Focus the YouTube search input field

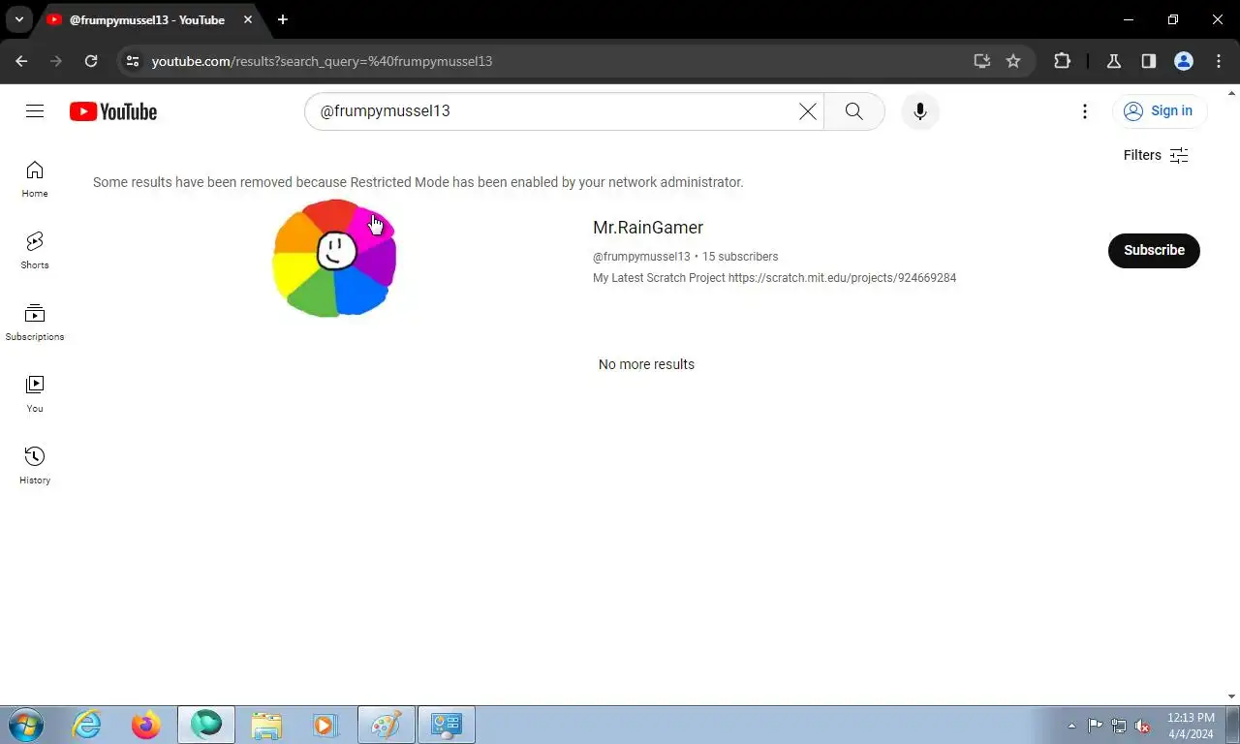click(x=554, y=111)
